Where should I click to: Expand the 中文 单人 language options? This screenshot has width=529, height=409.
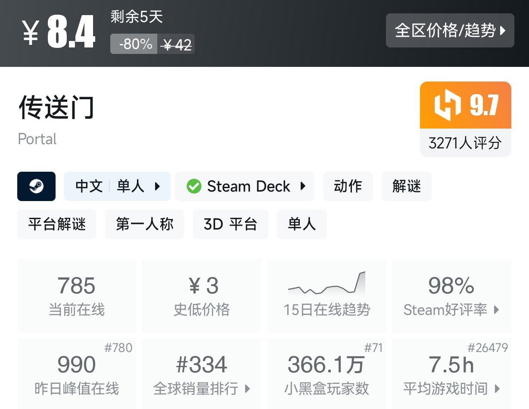pos(117,186)
